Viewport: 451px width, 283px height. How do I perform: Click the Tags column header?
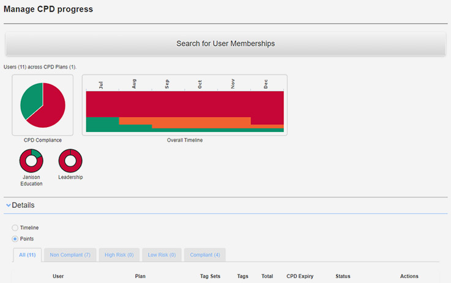click(242, 276)
